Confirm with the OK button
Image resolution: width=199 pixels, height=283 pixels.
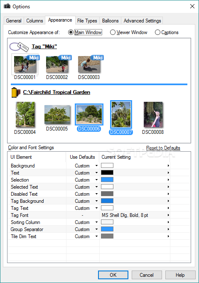click(113, 275)
